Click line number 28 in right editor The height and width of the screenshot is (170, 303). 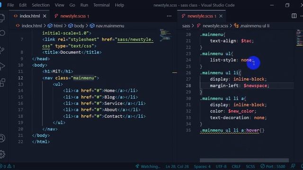coord(188,85)
